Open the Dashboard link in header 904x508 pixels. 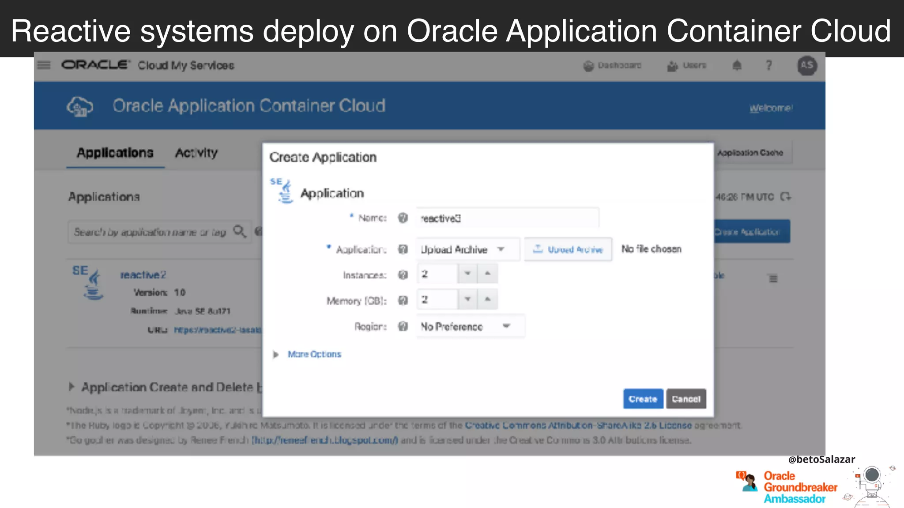pos(612,66)
